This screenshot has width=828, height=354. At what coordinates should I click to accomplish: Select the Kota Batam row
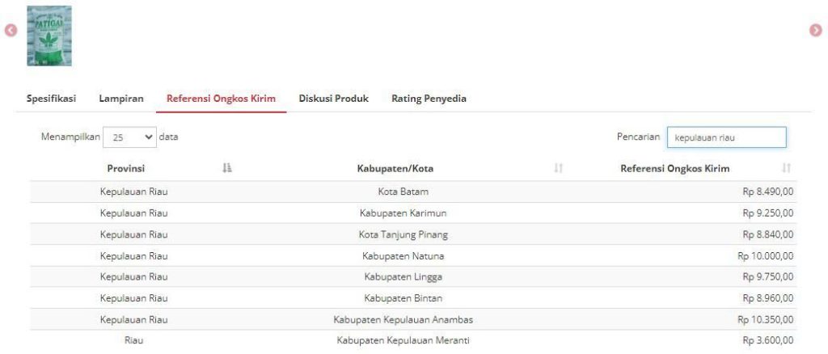pyautogui.click(x=403, y=192)
